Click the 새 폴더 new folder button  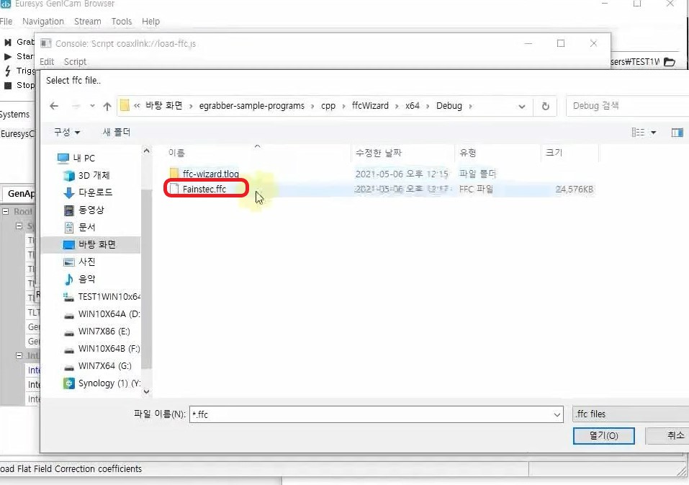click(x=116, y=133)
